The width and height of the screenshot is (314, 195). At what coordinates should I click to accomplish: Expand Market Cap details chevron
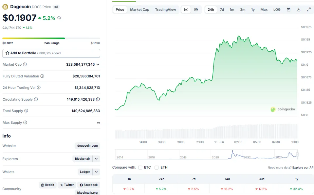click(98, 64)
